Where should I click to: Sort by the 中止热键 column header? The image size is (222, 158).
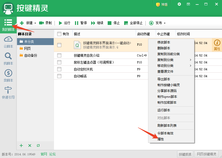[x=166, y=34]
